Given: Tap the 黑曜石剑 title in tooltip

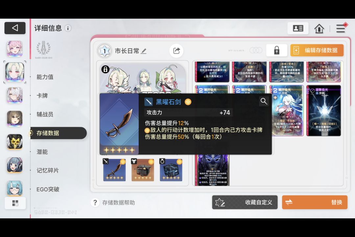Looking at the screenshot, I should tap(168, 102).
